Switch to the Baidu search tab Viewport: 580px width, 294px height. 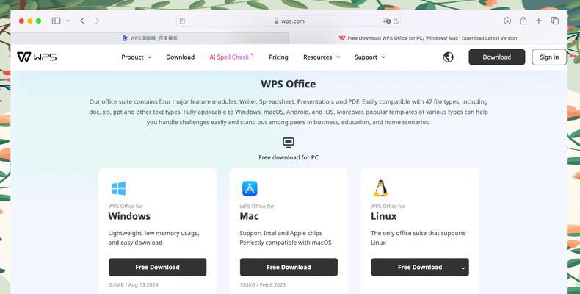tap(150, 38)
